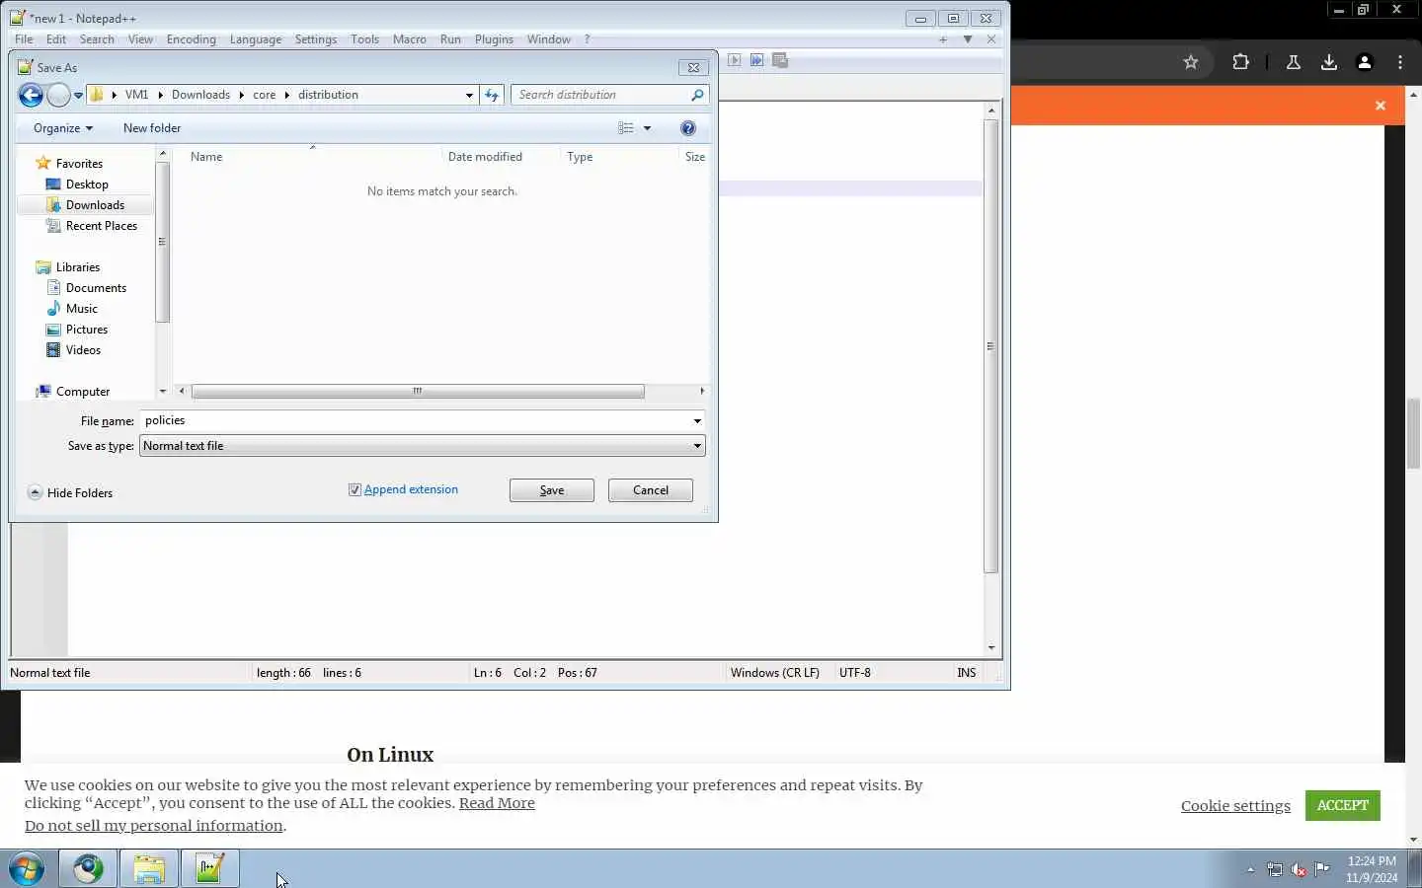Open the Chrome Downloads icon
The image size is (1422, 888).
(x=1329, y=62)
